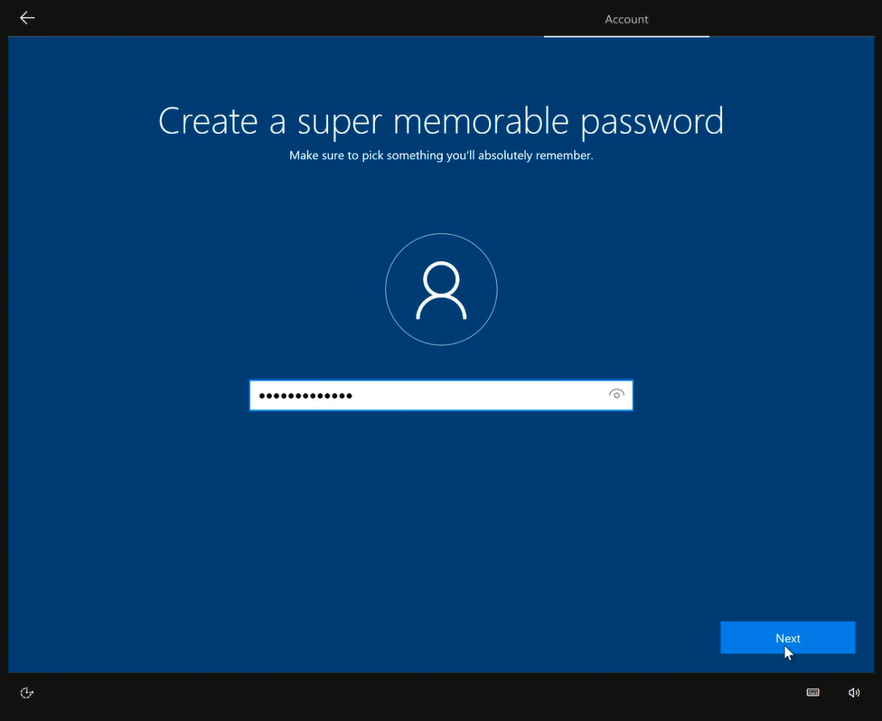Click the masked password dots

pyautogui.click(x=305, y=396)
